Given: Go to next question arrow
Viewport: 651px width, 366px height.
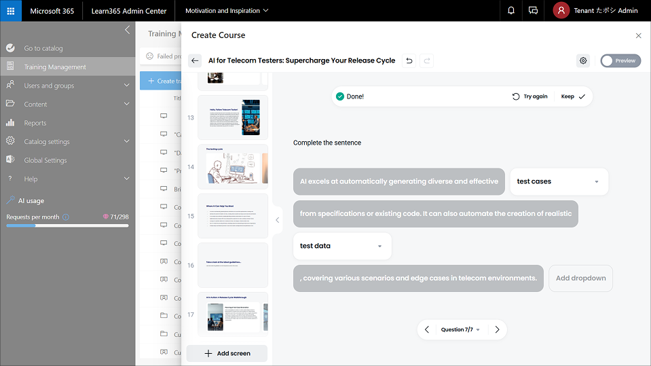Looking at the screenshot, I should click(x=497, y=329).
